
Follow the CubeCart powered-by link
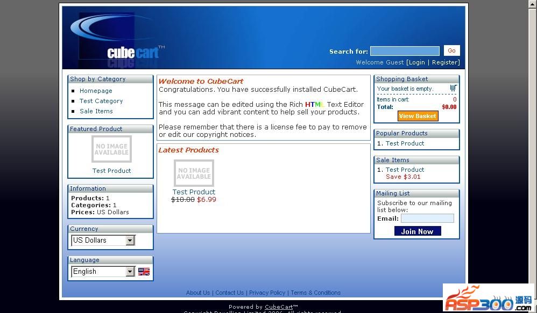pyautogui.click(x=279, y=307)
